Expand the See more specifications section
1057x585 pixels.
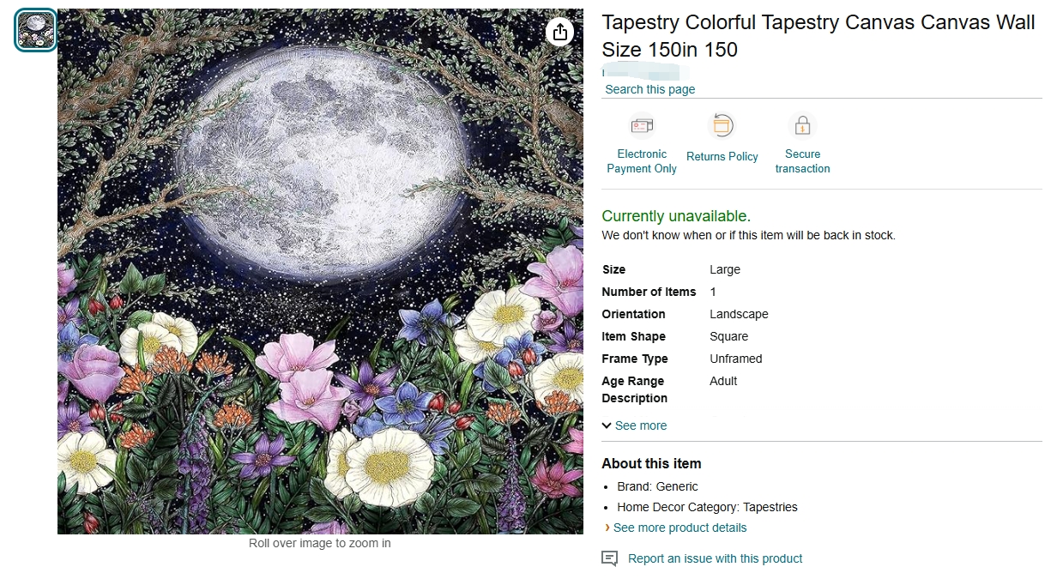pos(640,425)
